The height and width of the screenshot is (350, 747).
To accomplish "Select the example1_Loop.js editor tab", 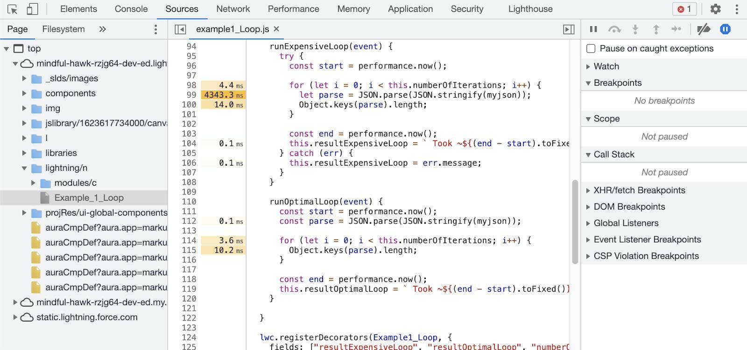I will pos(233,29).
